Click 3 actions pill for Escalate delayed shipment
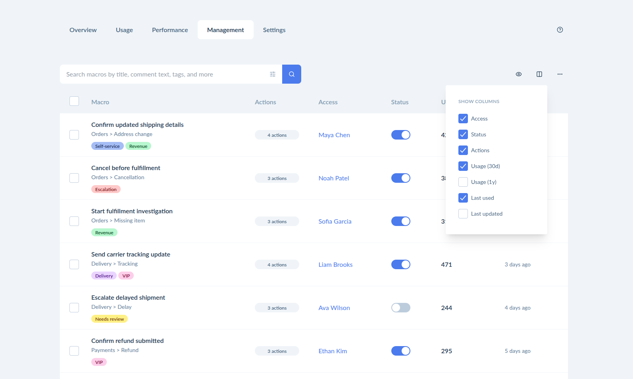633x379 pixels. click(277, 308)
